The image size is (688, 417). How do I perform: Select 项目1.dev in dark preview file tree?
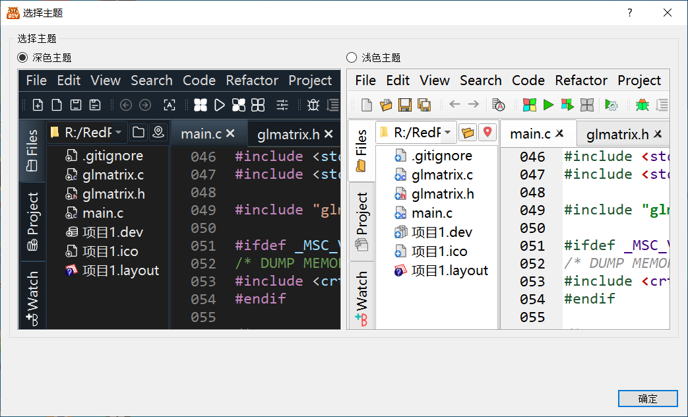click(x=104, y=232)
